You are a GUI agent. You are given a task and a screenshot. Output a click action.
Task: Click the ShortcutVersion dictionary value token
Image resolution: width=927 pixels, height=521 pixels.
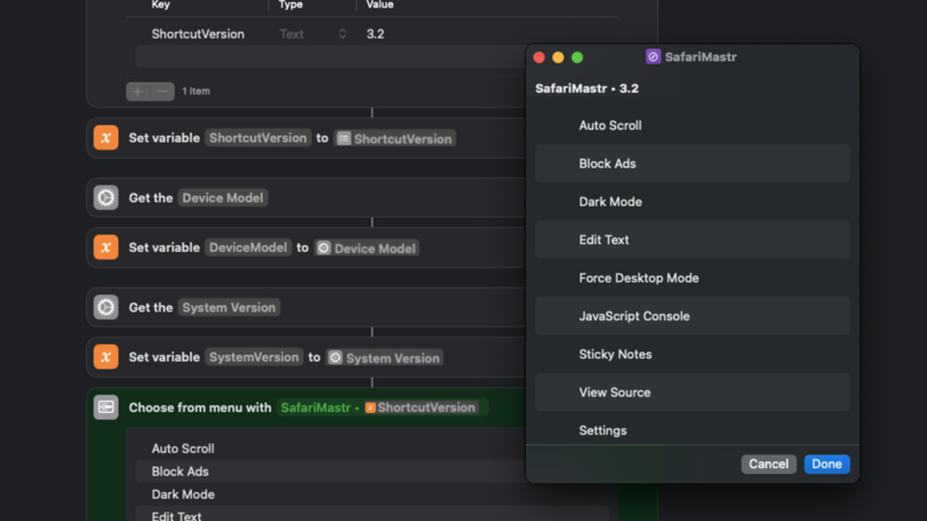coord(395,138)
